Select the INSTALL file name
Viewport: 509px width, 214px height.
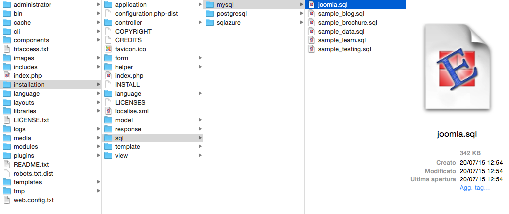coord(127,85)
